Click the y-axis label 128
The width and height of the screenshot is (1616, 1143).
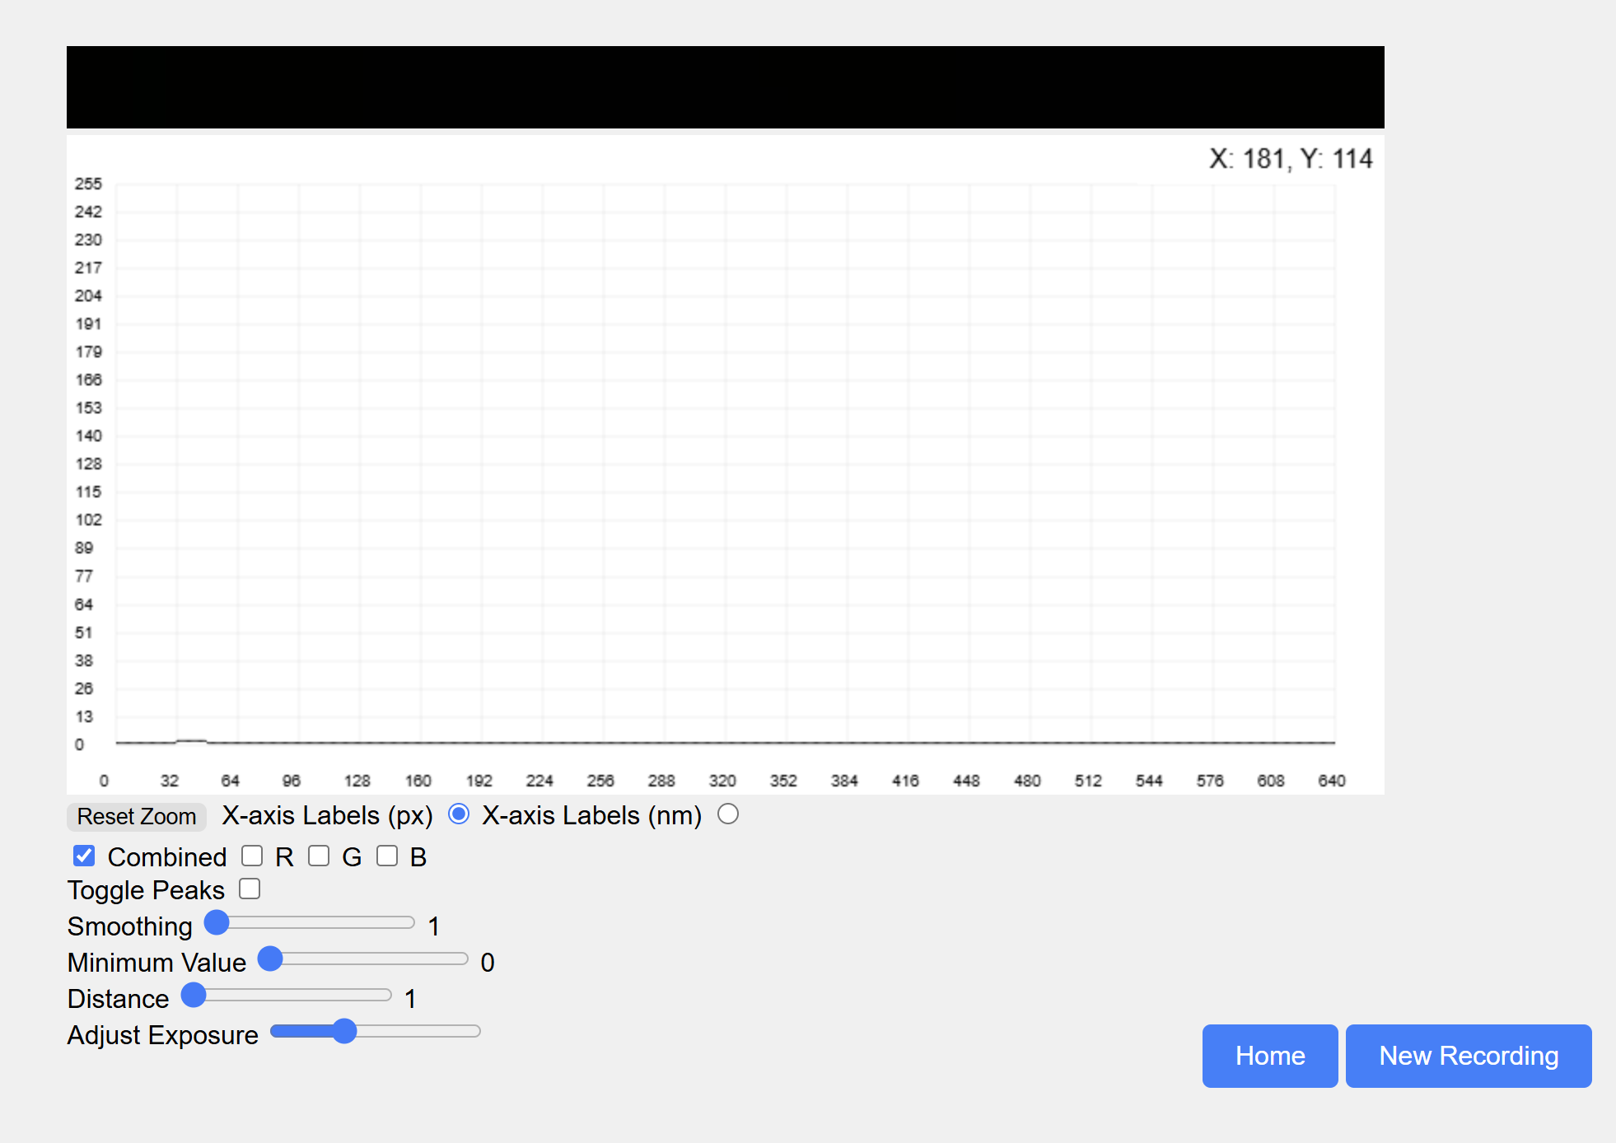(x=88, y=464)
